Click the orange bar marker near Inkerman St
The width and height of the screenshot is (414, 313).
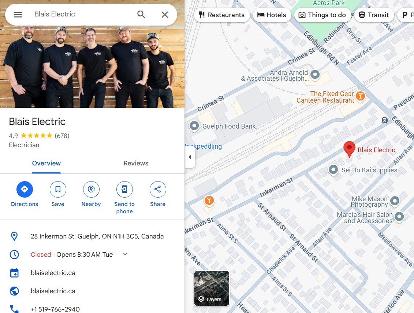tap(209, 201)
